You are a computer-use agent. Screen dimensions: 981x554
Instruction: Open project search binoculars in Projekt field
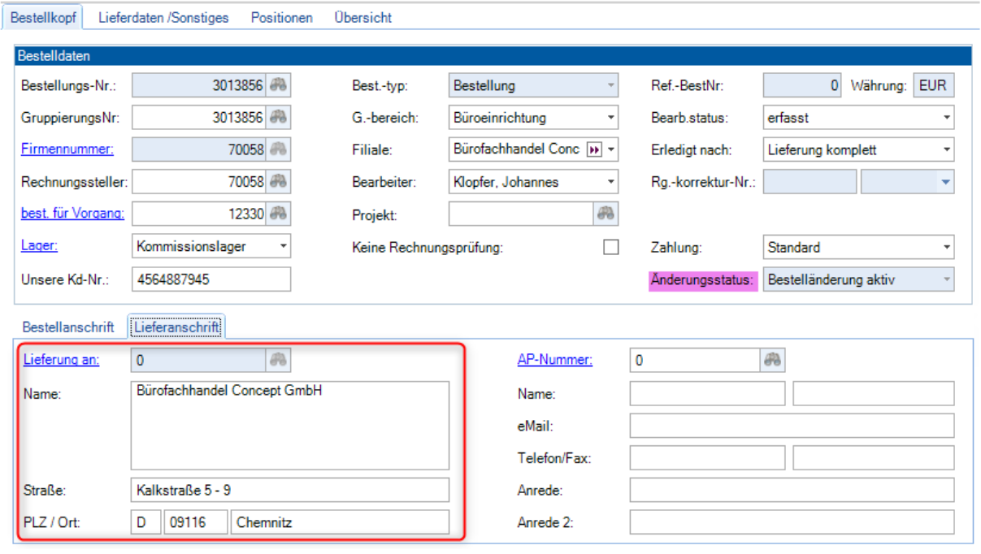605,214
